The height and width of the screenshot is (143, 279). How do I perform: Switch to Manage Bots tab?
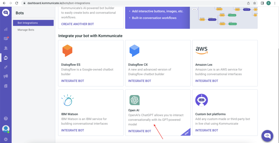26,30
